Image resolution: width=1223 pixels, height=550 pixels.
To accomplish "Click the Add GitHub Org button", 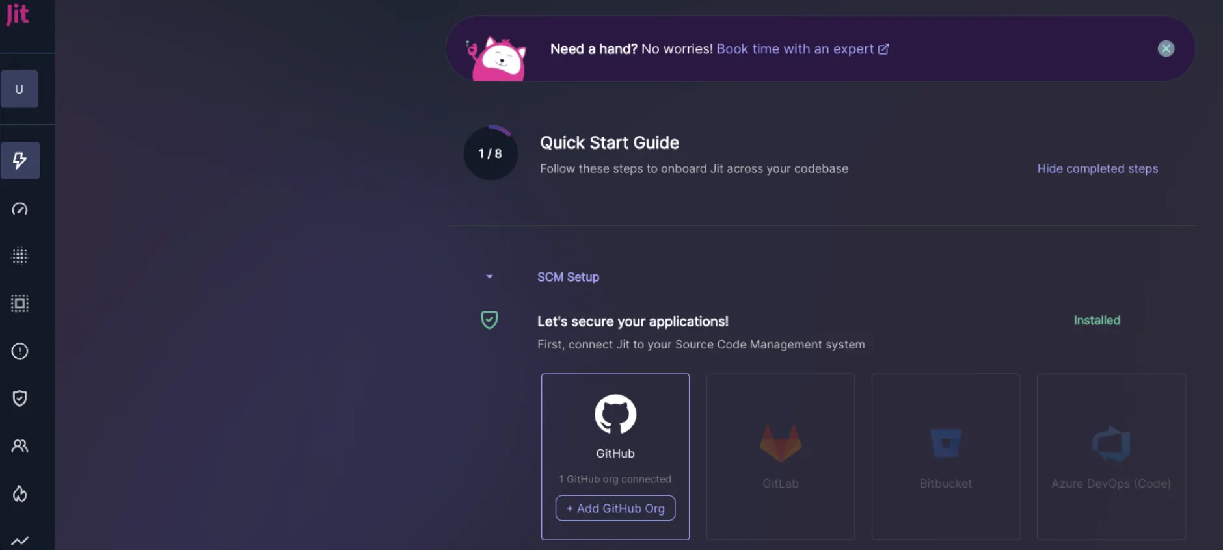I will pyautogui.click(x=615, y=508).
